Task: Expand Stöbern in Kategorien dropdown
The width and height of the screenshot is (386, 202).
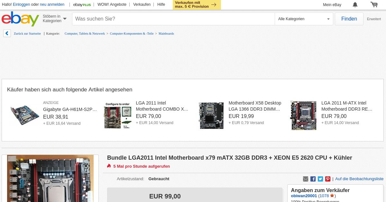Action: pyautogui.click(x=55, y=19)
